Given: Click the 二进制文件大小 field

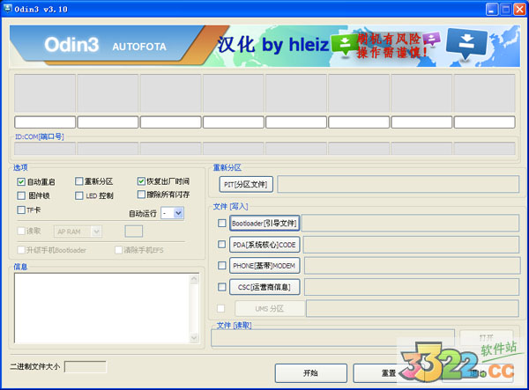Looking at the screenshot, I should (x=86, y=367).
